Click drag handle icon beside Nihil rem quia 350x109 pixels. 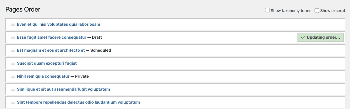coord(13,76)
